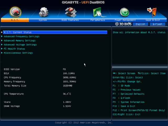Click the Memory Frequency label
Image resolution: width=168 pixels, height=126 pixels.
point(14,82)
